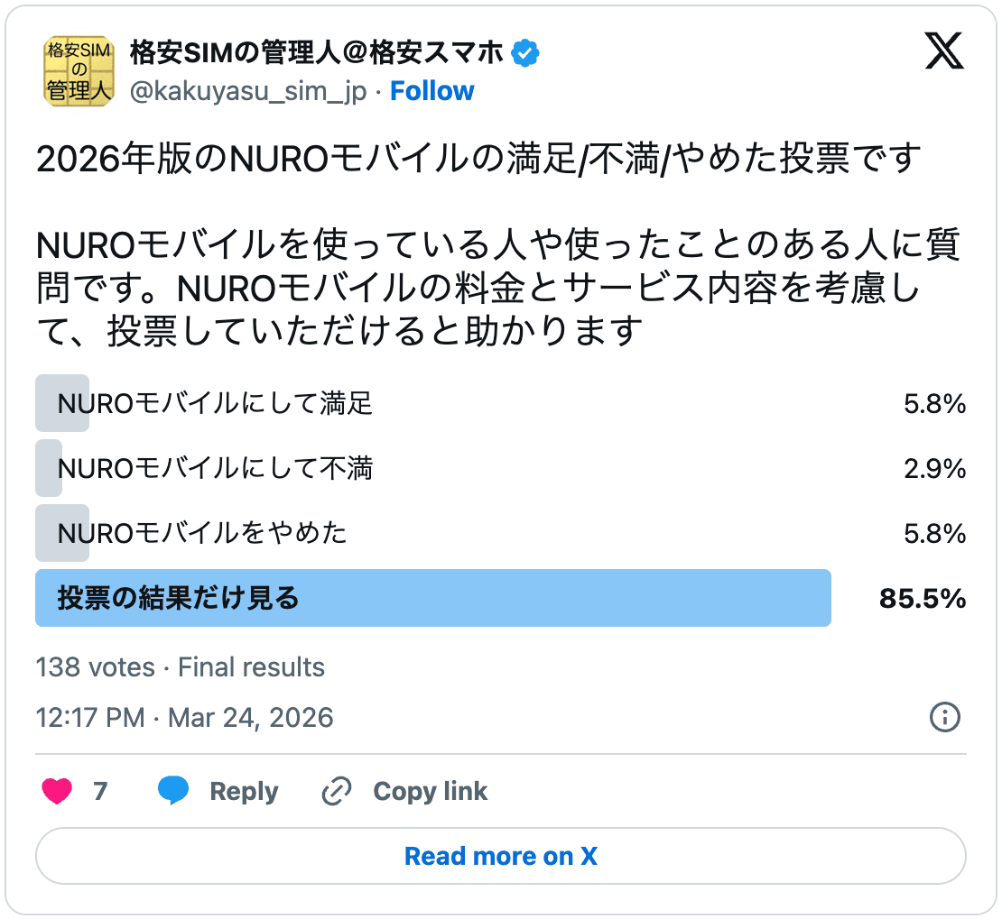Click the Read more on X button
Screen dimensions: 1002x919
point(500,856)
